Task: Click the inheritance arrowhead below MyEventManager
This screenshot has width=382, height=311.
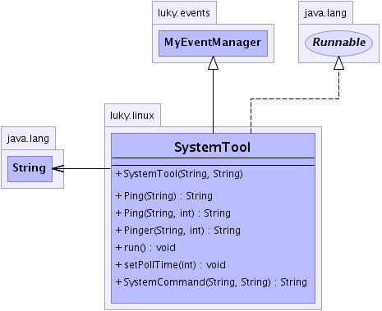Action: [x=213, y=63]
